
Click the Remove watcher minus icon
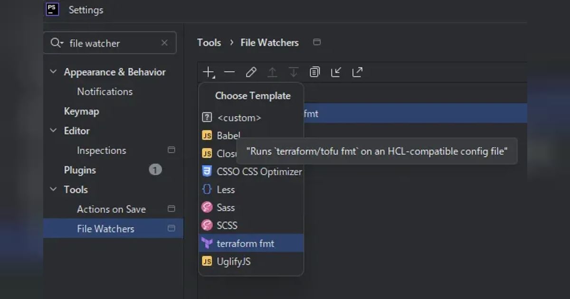229,72
